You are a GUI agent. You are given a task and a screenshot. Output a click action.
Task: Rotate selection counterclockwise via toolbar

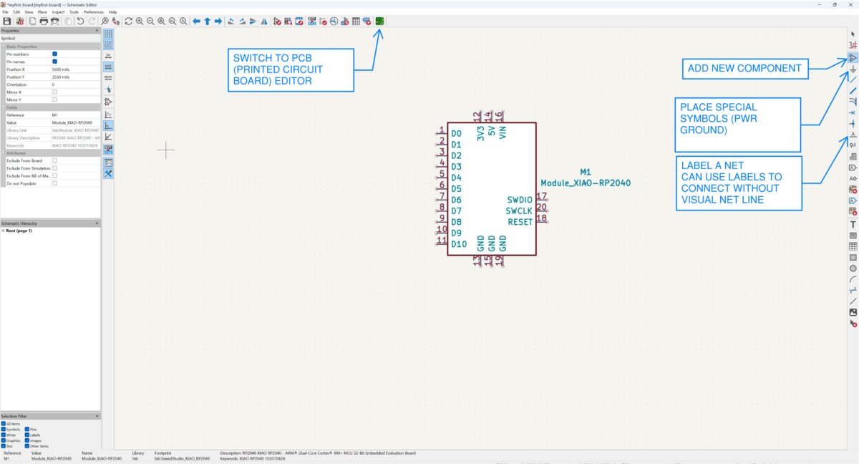coord(231,21)
